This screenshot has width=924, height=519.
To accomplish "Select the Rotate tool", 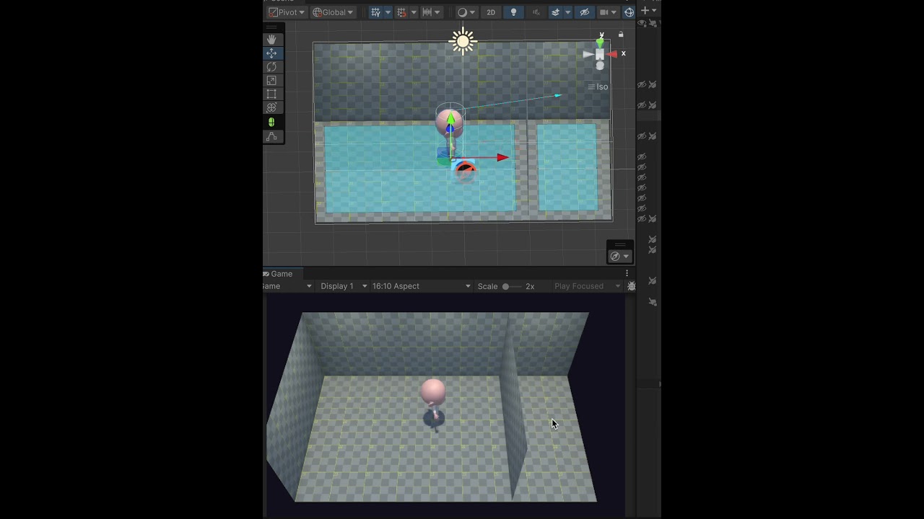I will tap(272, 66).
